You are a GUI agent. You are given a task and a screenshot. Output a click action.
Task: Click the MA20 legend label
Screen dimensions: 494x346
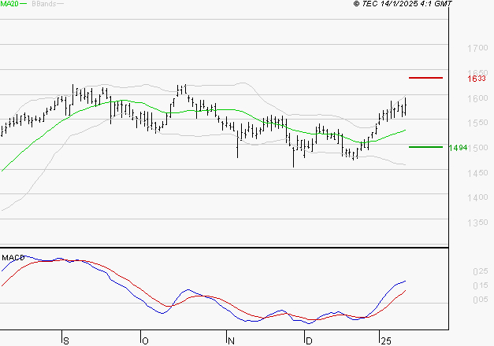tap(9, 4)
